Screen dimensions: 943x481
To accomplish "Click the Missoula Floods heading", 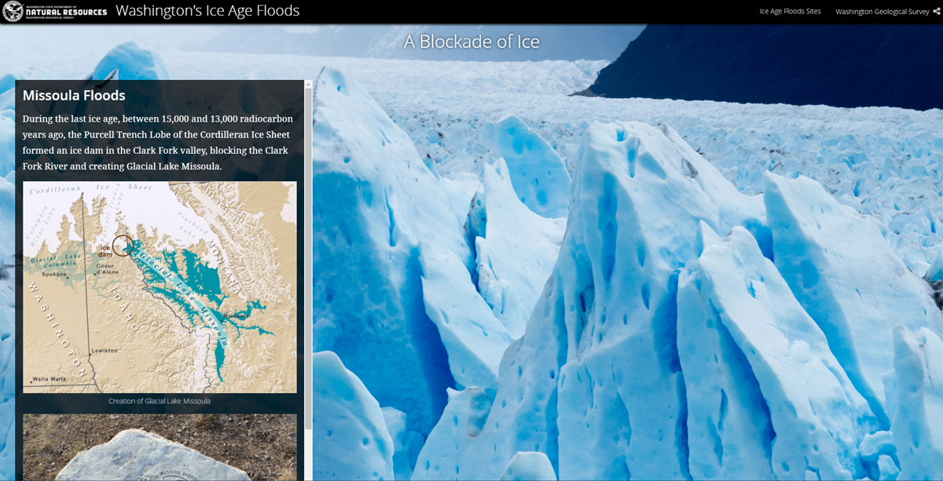I will (74, 95).
